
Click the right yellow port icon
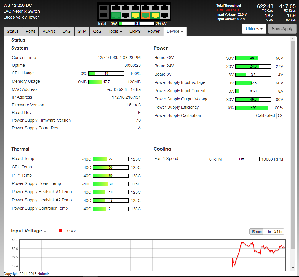tap(155, 15)
